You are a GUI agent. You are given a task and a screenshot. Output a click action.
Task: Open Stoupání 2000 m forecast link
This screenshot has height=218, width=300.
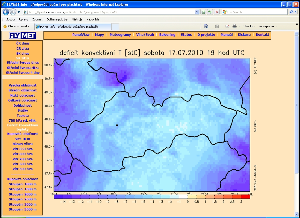tap(22, 194)
